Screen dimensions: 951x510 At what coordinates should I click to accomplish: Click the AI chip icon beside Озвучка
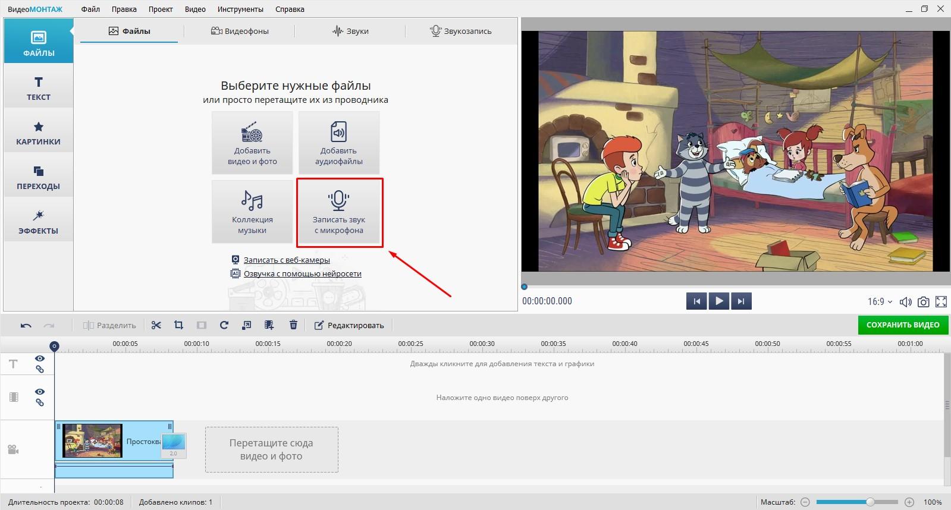pos(235,274)
